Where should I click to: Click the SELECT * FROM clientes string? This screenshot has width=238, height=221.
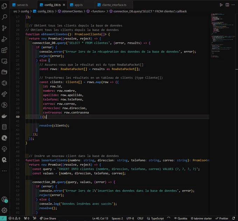pyautogui.click(x=89, y=43)
